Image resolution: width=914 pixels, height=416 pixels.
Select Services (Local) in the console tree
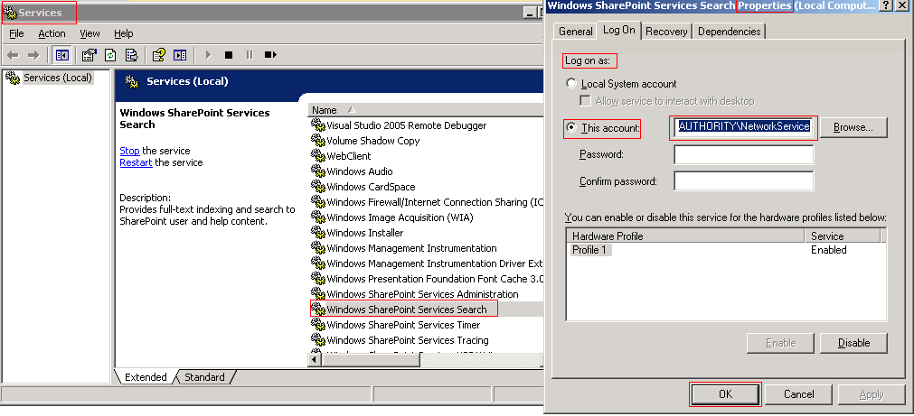[x=58, y=78]
